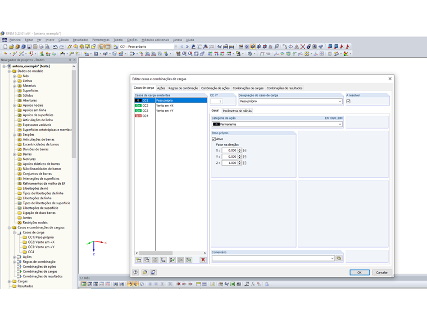Click the fx formula icon in table toolbar
The image size is (427, 320).
pyautogui.click(x=253, y=284)
